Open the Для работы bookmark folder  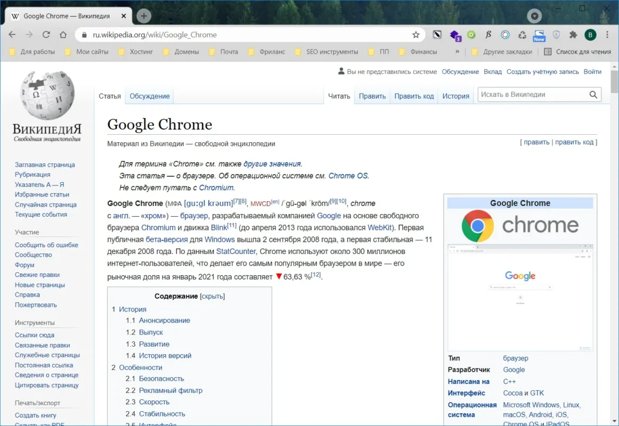click(33, 52)
